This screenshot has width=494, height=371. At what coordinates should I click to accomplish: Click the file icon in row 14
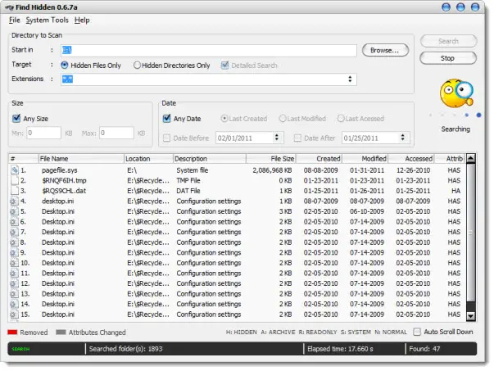[x=14, y=304]
